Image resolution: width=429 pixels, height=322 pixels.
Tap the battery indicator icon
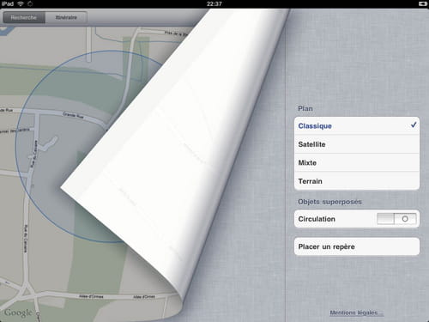tap(423, 3)
